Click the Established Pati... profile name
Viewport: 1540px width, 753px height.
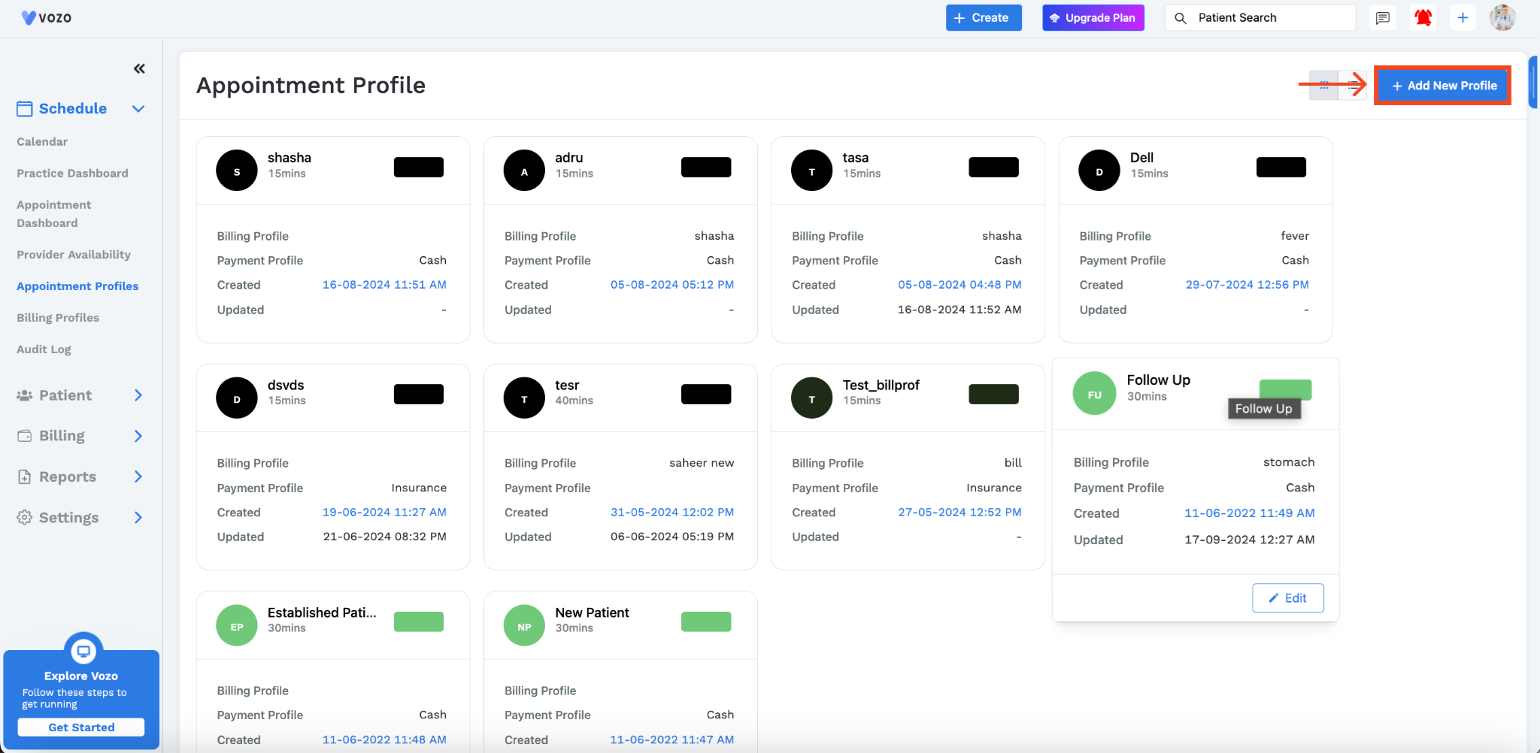[x=322, y=613]
